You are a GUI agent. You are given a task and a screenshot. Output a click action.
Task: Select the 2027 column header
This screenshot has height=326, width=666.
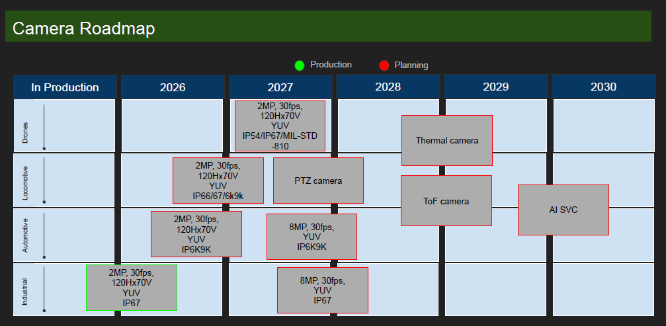(280, 87)
